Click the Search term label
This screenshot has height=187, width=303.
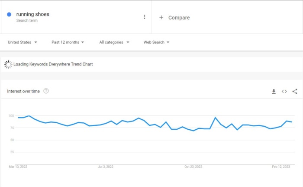click(27, 20)
